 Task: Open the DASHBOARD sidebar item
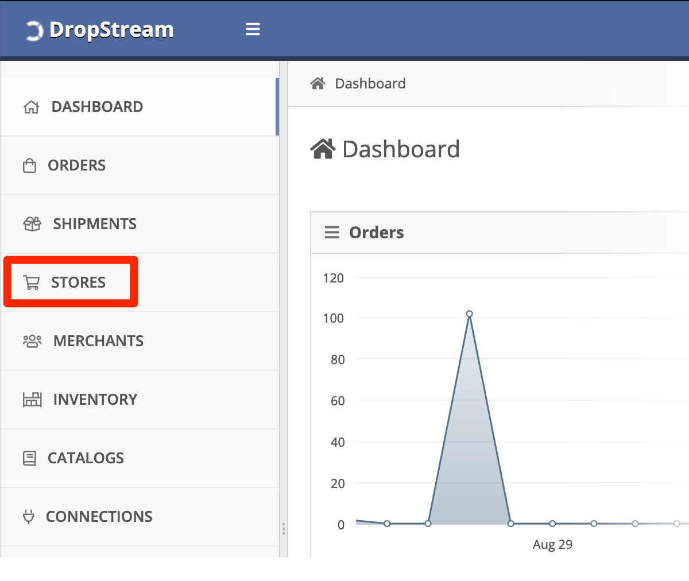[x=140, y=107]
